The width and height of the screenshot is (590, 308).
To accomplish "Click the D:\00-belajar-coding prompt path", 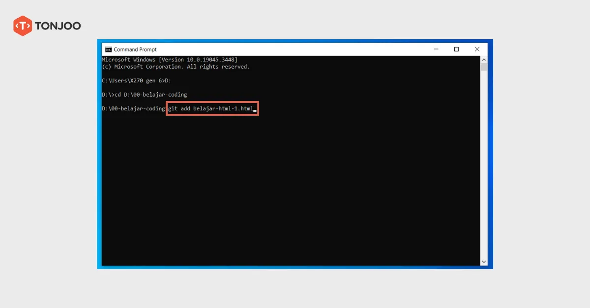I will (x=133, y=108).
